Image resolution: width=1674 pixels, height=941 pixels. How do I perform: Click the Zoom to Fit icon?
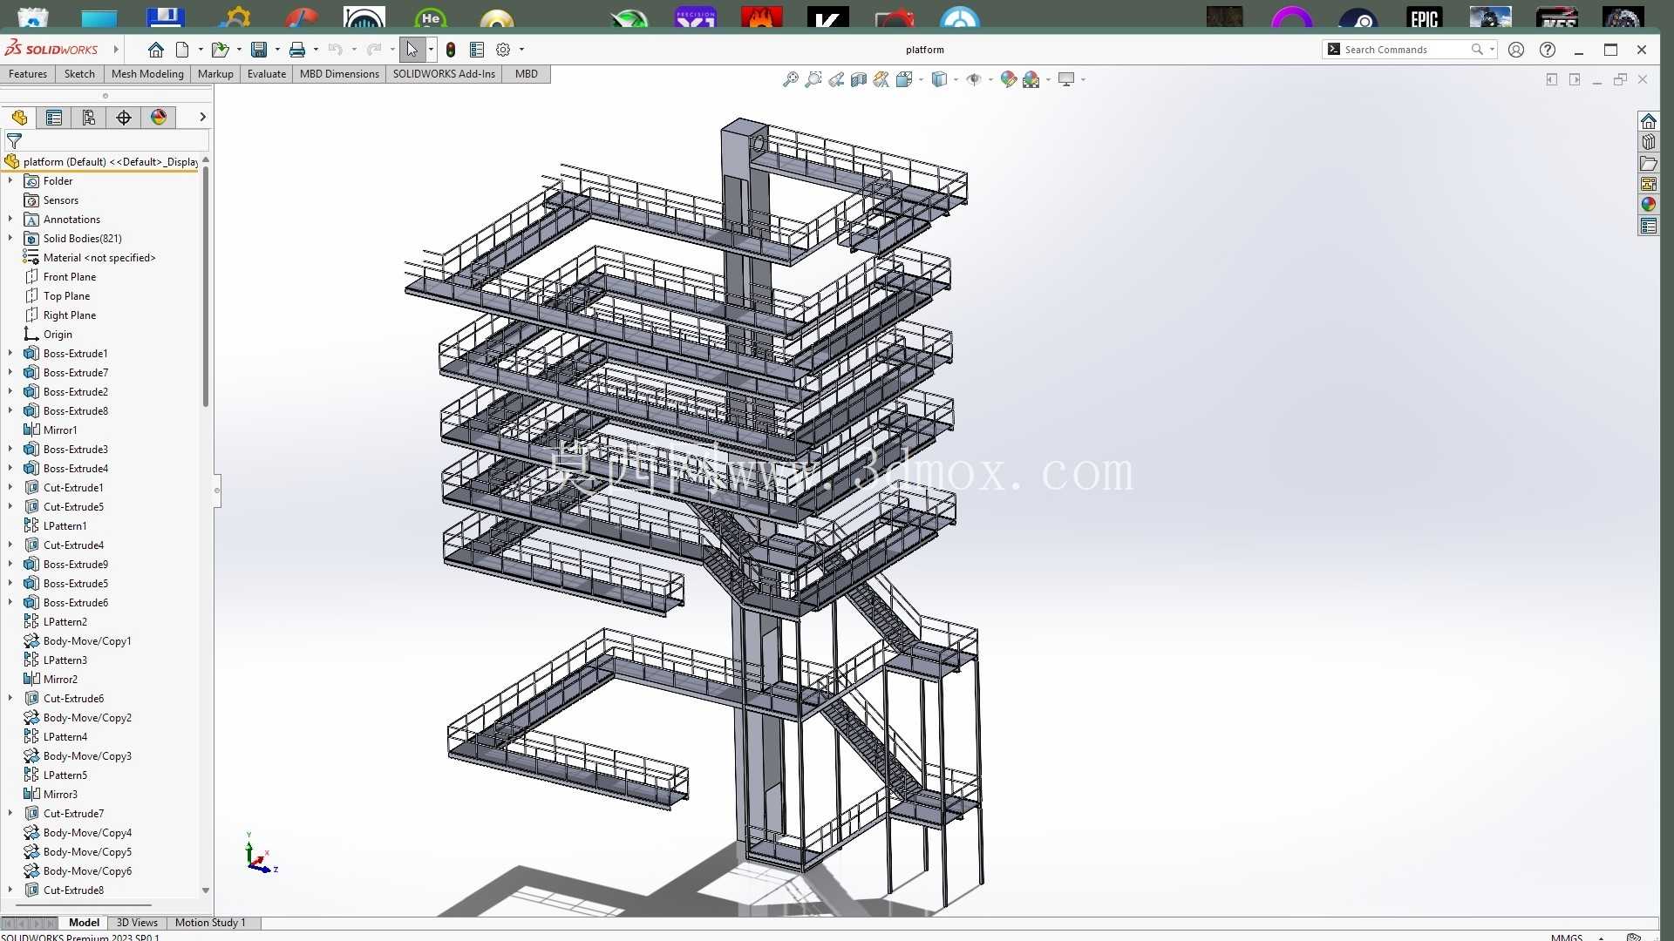click(x=791, y=79)
